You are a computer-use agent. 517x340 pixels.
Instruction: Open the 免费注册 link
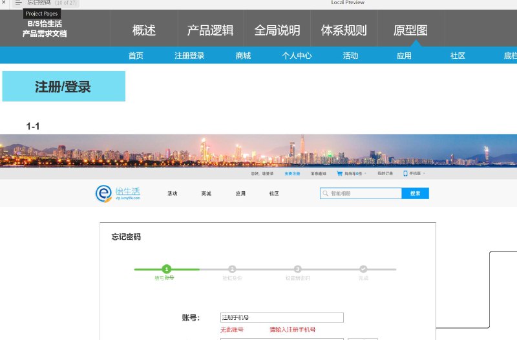click(292, 173)
